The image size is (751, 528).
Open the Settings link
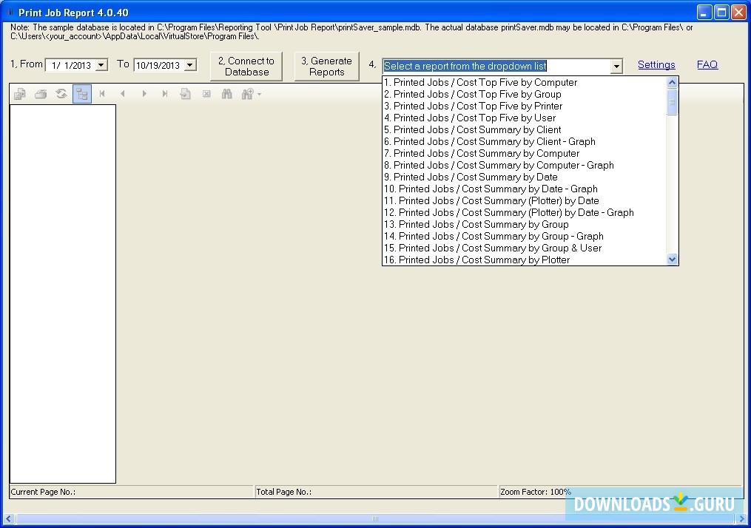pos(656,64)
